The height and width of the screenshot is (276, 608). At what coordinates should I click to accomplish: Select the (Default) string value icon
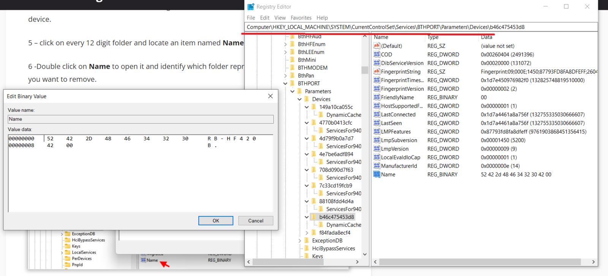[377, 46]
